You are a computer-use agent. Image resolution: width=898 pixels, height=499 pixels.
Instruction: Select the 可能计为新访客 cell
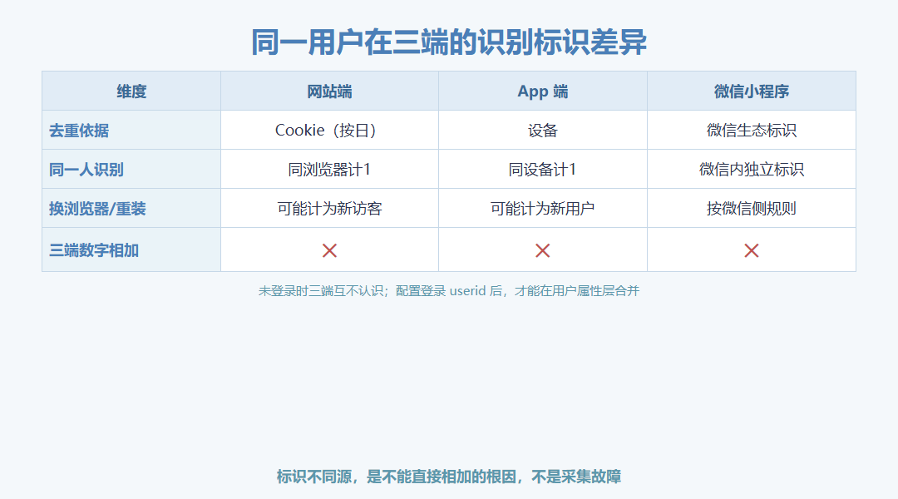pyautogui.click(x=329, y=208)
